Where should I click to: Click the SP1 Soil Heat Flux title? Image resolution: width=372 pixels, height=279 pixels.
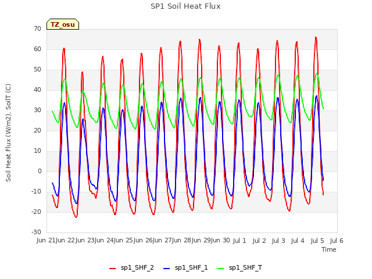[185, 6]
